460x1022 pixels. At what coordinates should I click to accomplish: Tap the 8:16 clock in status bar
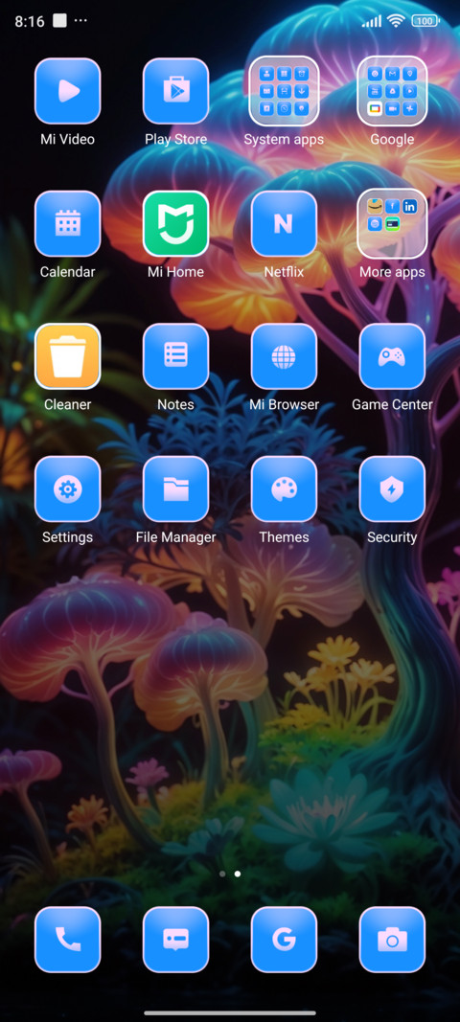[x=30, y=21]
